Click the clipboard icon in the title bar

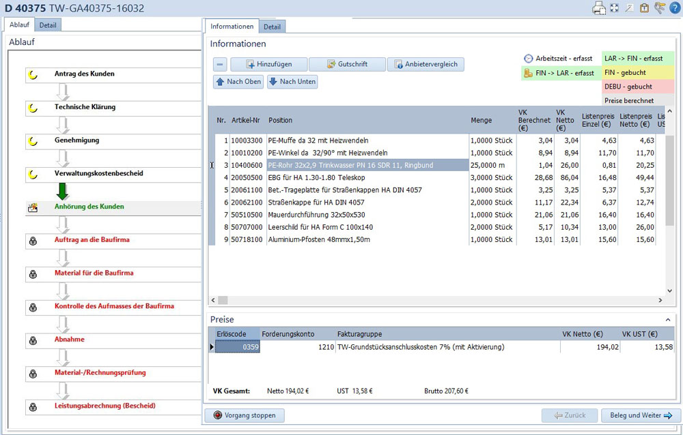[644, 7]
